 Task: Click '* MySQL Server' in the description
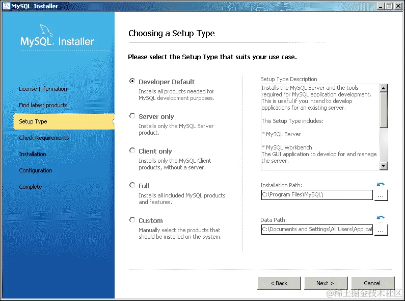(x=281, y=134)
